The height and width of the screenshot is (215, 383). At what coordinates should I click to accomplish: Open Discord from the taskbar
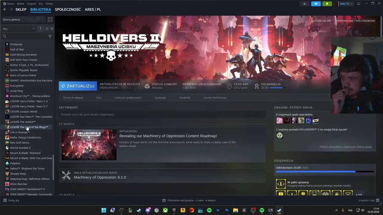pos(148,210)
